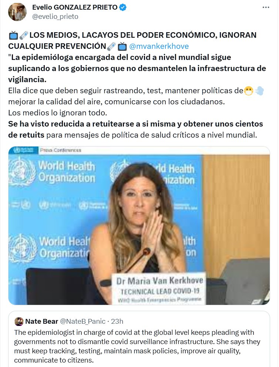Click the Dr Maria Van Kerkhove nameplate
Viewport: 279px width, 367px height.
[159, 288]
